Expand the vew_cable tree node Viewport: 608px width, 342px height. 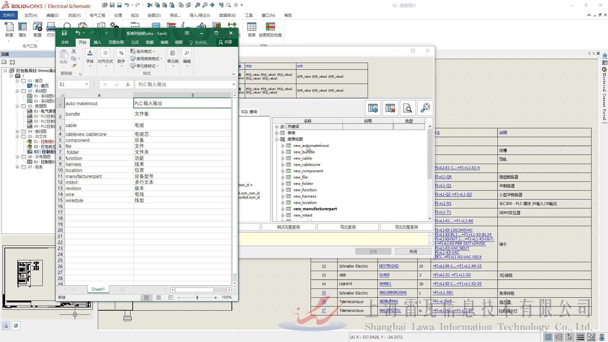(282, 158)
